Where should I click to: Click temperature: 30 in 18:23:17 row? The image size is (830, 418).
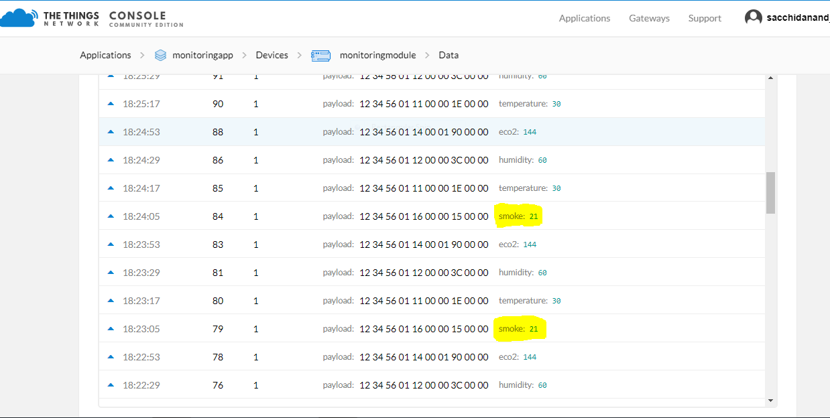point(530,301)
